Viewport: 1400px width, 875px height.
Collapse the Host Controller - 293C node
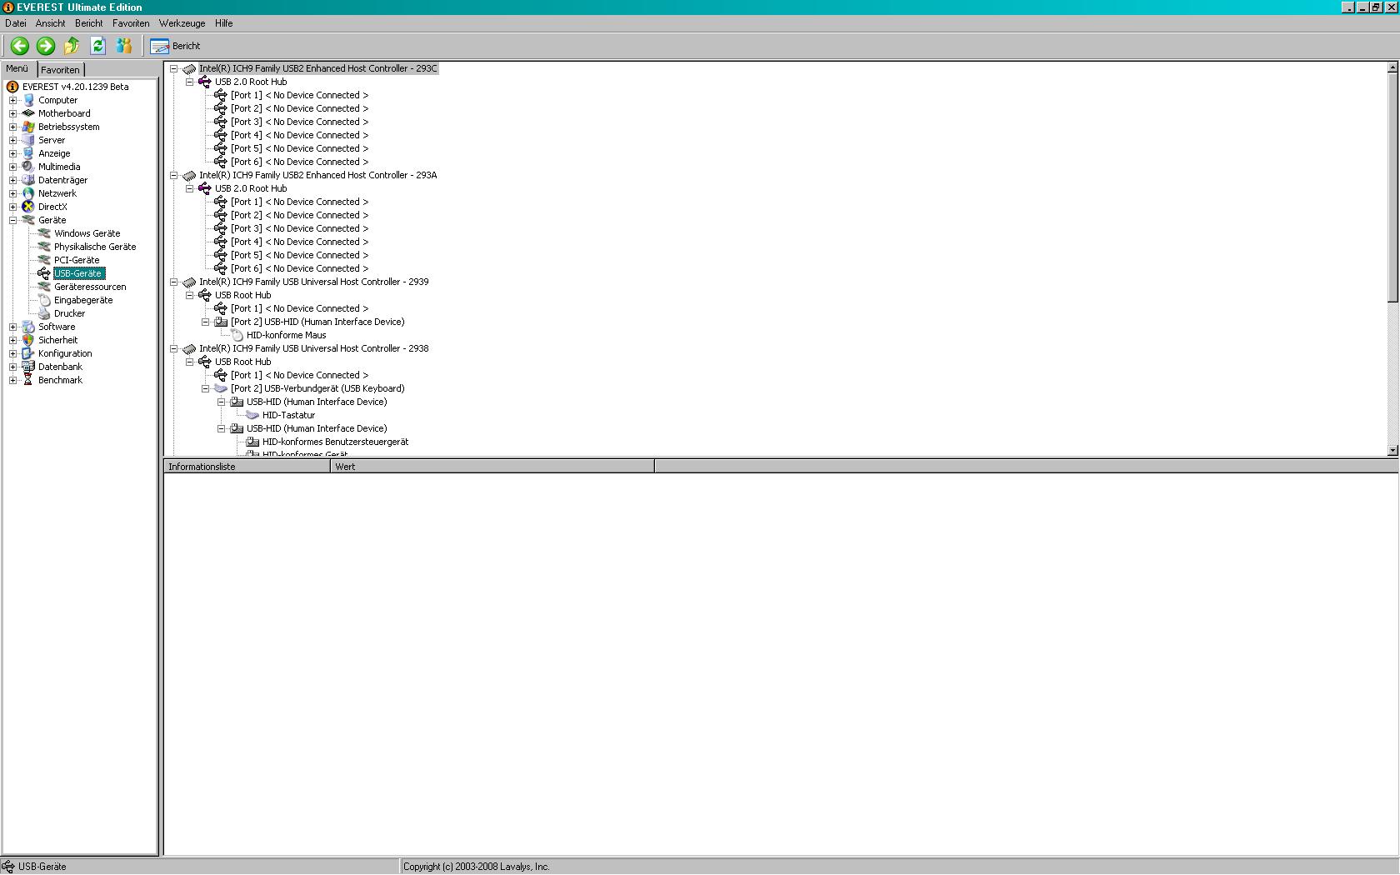[173, 68]
